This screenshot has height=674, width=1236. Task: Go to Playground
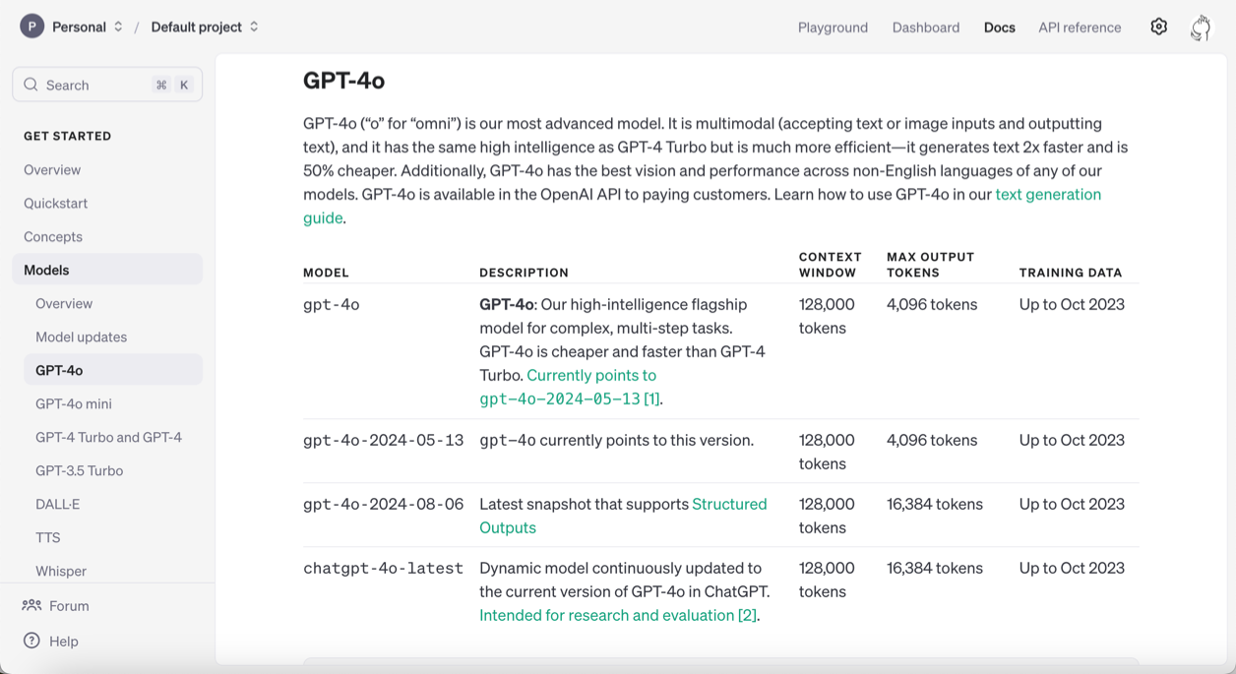833,28
